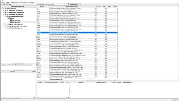The width and height of the screenshot is (179, 101).
Task: Select the «Опал светлый» 050 М row
Action: coord(77,10)
